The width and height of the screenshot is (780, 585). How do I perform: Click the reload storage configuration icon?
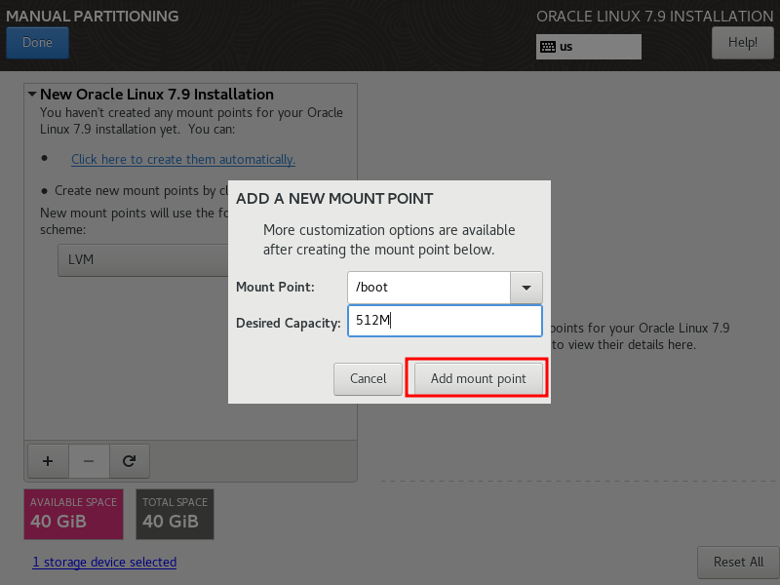click(130, 461)
